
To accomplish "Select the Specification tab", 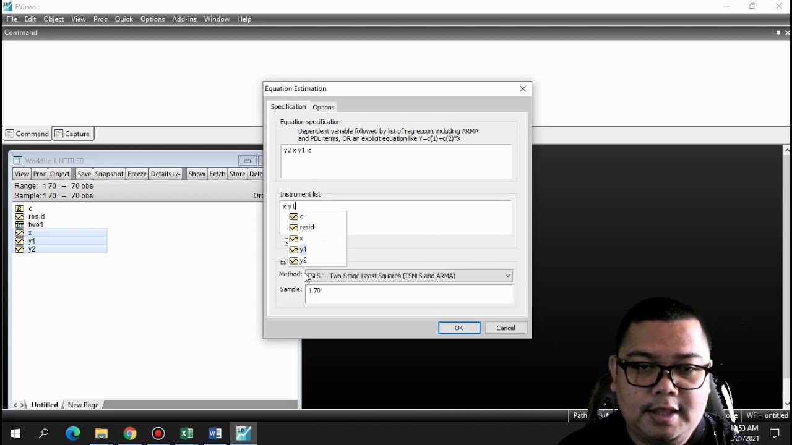I will pyautogui.click(x=288, y=107).
